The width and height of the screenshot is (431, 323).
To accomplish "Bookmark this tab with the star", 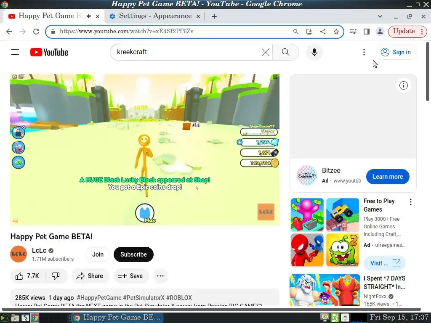I will (x=336, y=31).
